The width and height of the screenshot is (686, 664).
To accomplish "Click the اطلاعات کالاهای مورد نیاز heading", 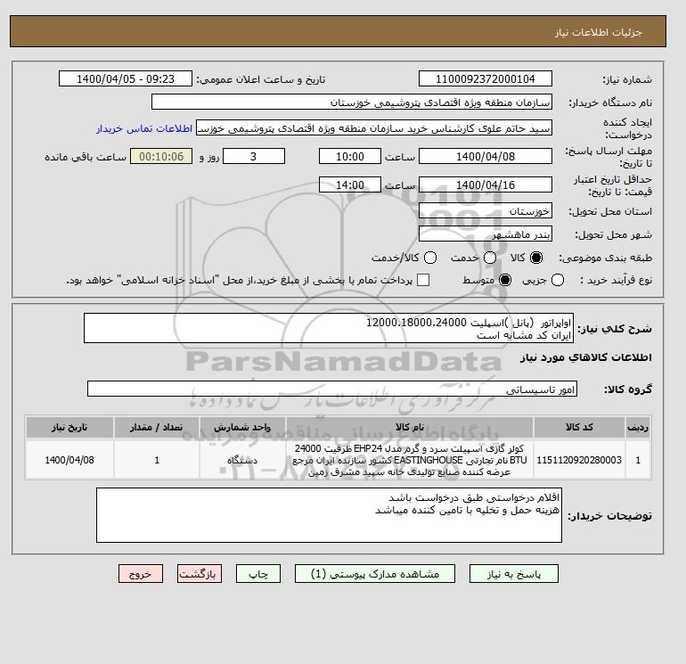I will [x=586, y=357].
